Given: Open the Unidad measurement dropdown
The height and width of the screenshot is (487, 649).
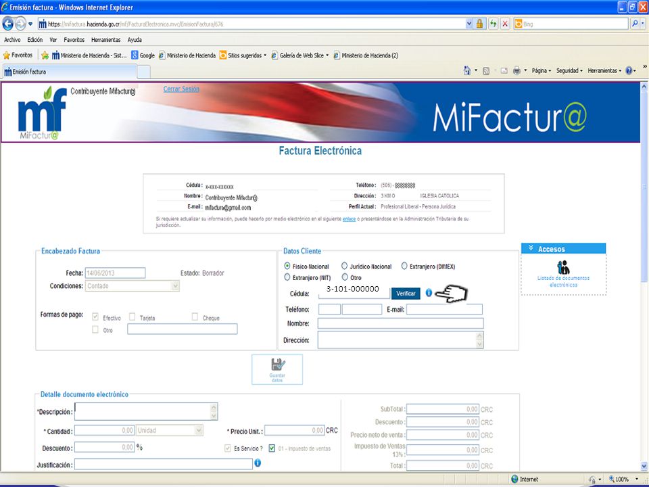Looking at the screenshot, I should tap(170, 430).
